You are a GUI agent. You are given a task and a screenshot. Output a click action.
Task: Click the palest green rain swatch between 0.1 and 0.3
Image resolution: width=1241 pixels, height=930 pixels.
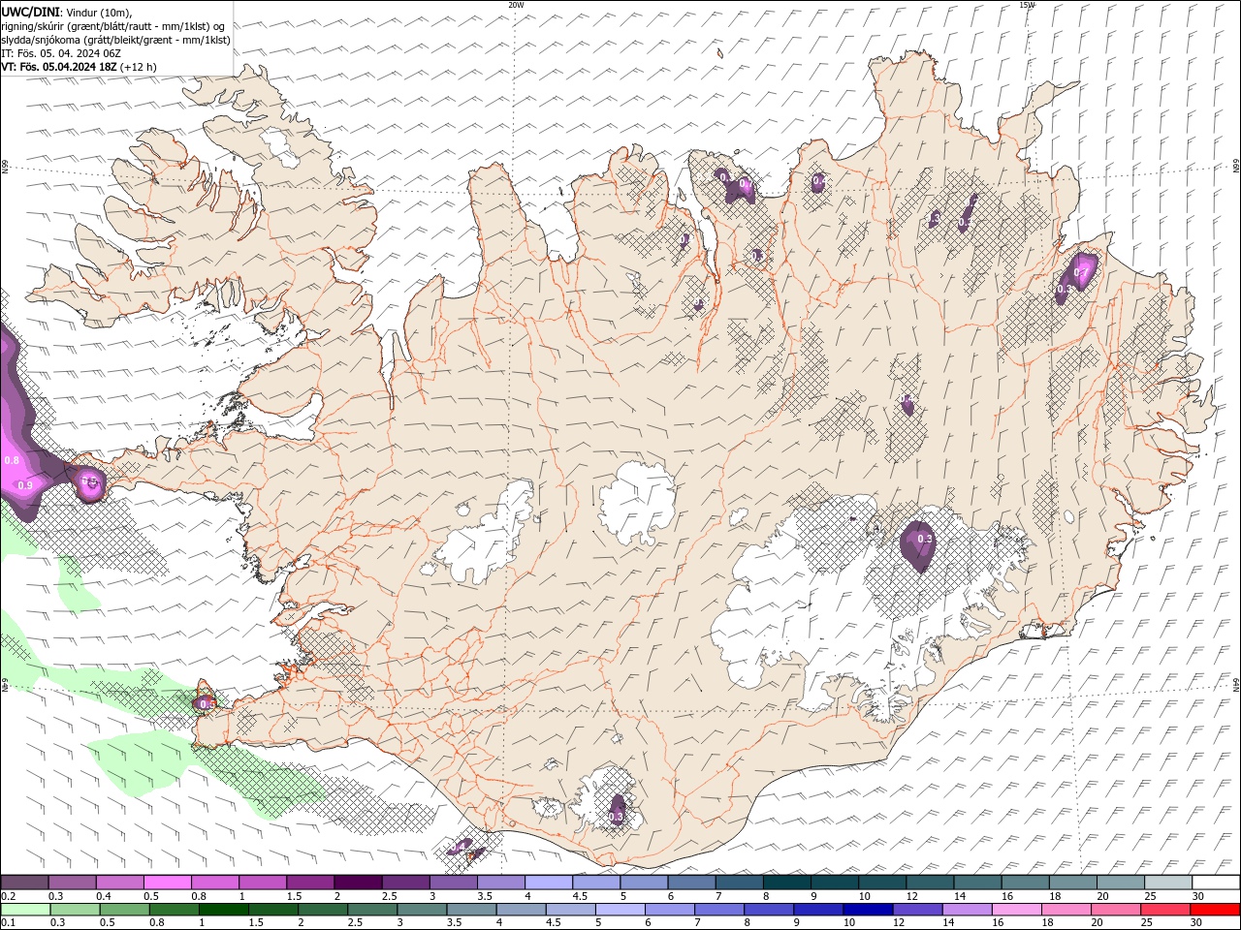point(25,910)
